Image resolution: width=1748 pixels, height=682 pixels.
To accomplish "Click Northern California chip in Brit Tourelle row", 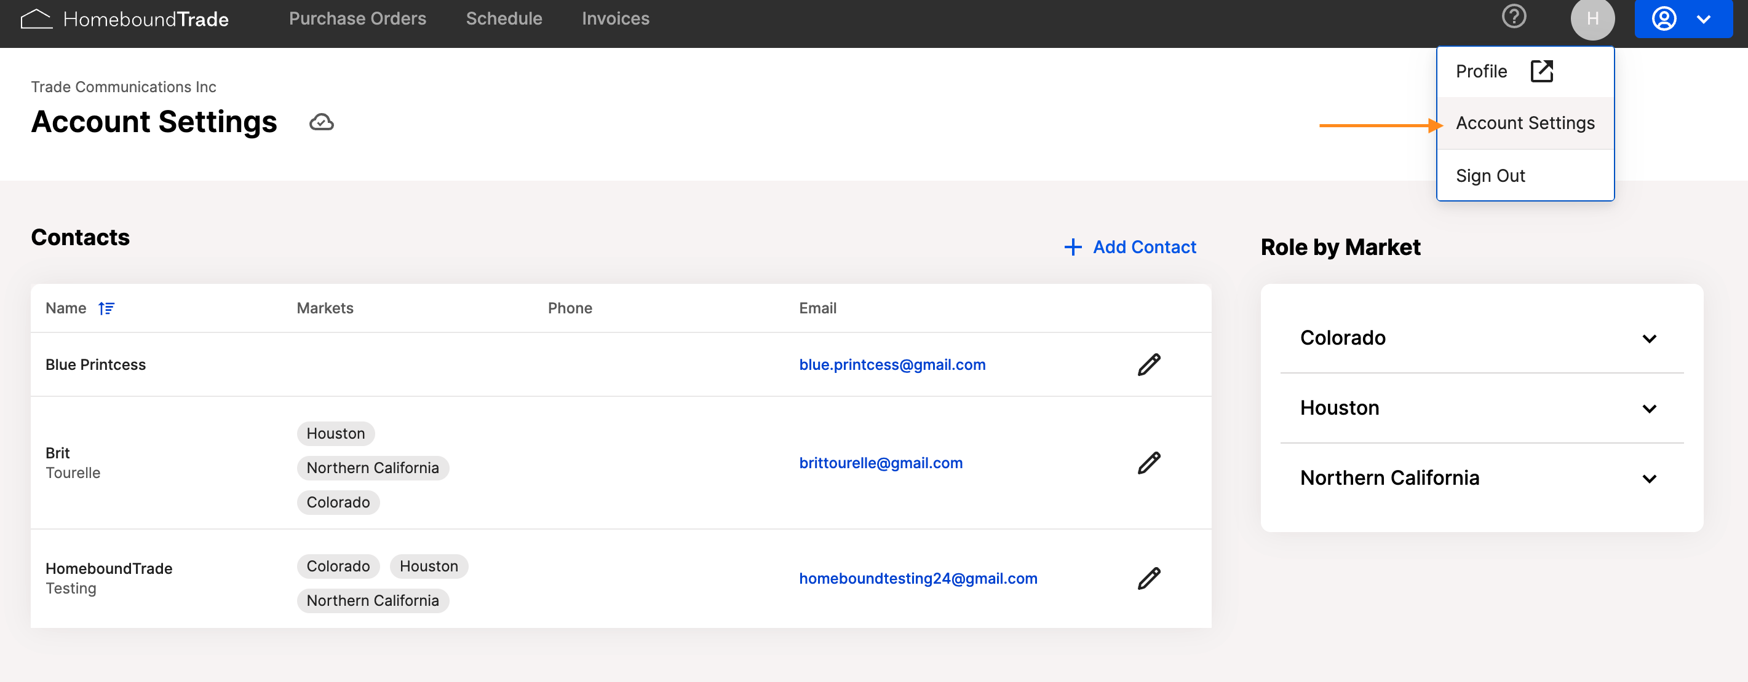I will pos(373,468).
